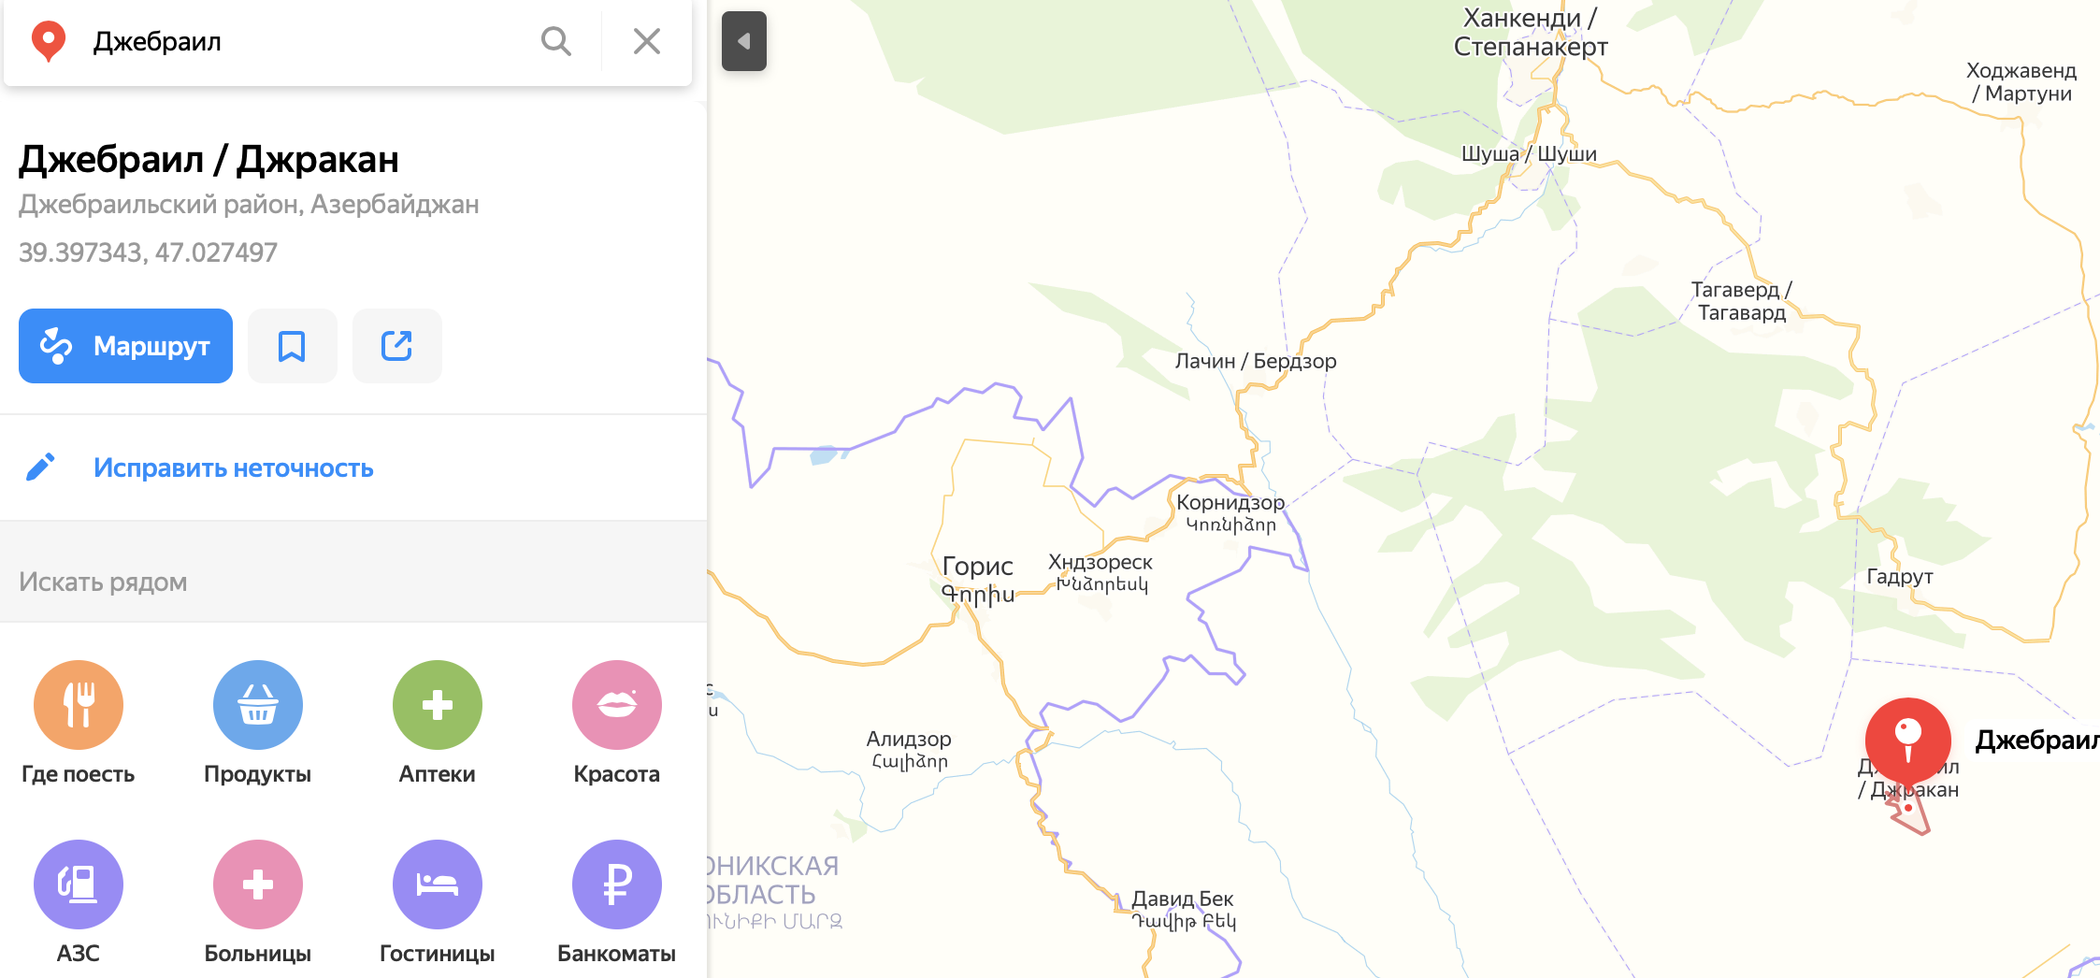This screenshot has width=2100, height=978.
Task: Click the red Джебраил map pin
Action: tap(1907, 742)
